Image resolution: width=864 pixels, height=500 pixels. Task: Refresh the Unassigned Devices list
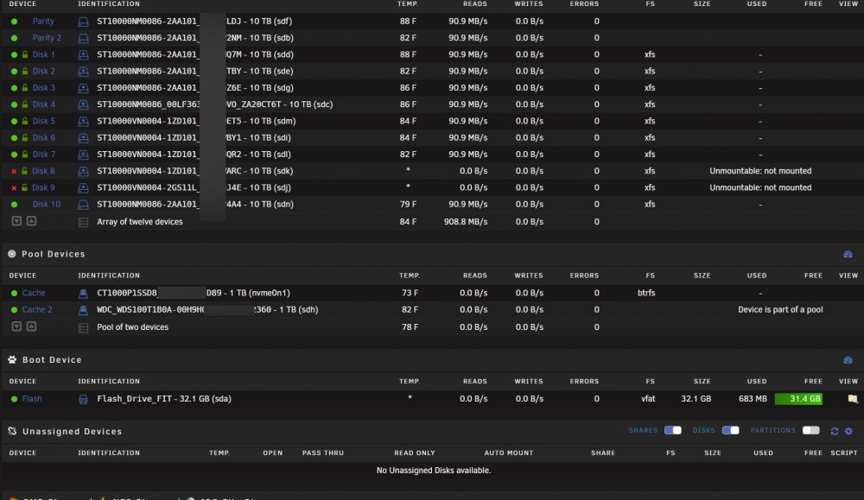click(x=835, y=431)
